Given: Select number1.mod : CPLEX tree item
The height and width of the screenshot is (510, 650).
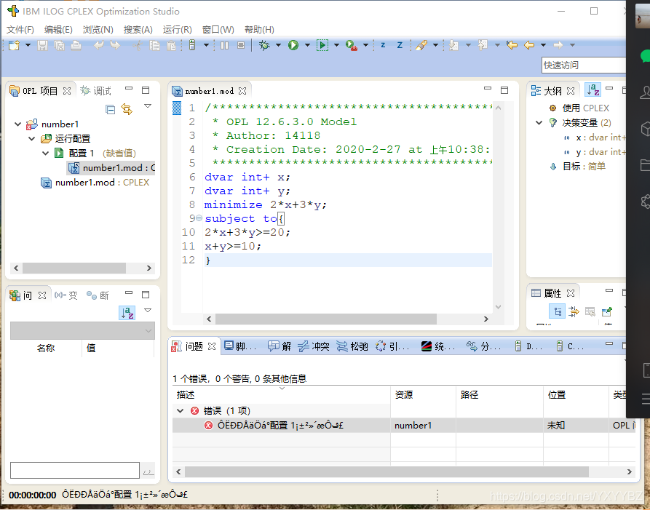Looking at the screenshot, I should (95, 183).
